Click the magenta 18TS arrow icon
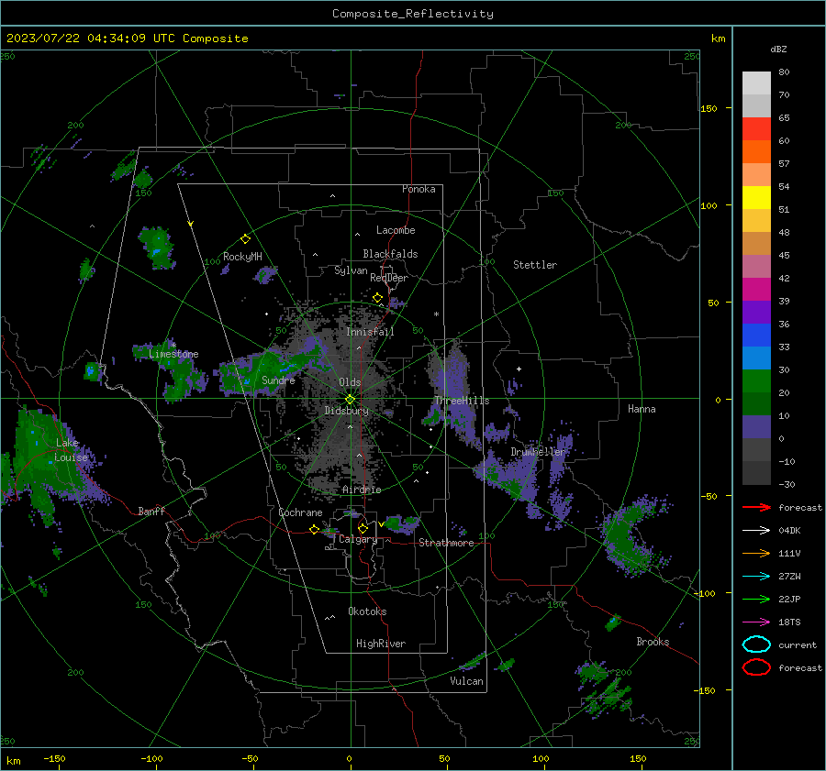Screen dimensions: 826x771 [756, 622]
